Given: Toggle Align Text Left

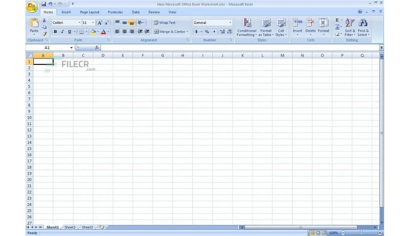Looking at the screenshot, I should click(117, 31).
